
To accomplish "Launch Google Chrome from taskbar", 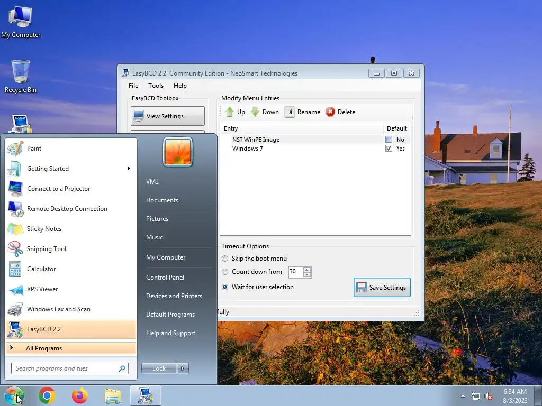I will [47, 395].
